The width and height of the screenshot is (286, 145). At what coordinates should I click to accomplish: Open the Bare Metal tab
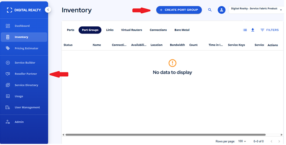[x=182, y=30]
